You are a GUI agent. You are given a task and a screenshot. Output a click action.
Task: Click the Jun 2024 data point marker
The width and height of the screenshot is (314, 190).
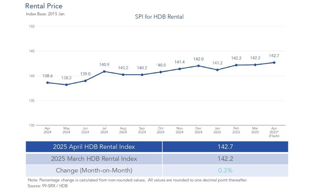point(85,81)
